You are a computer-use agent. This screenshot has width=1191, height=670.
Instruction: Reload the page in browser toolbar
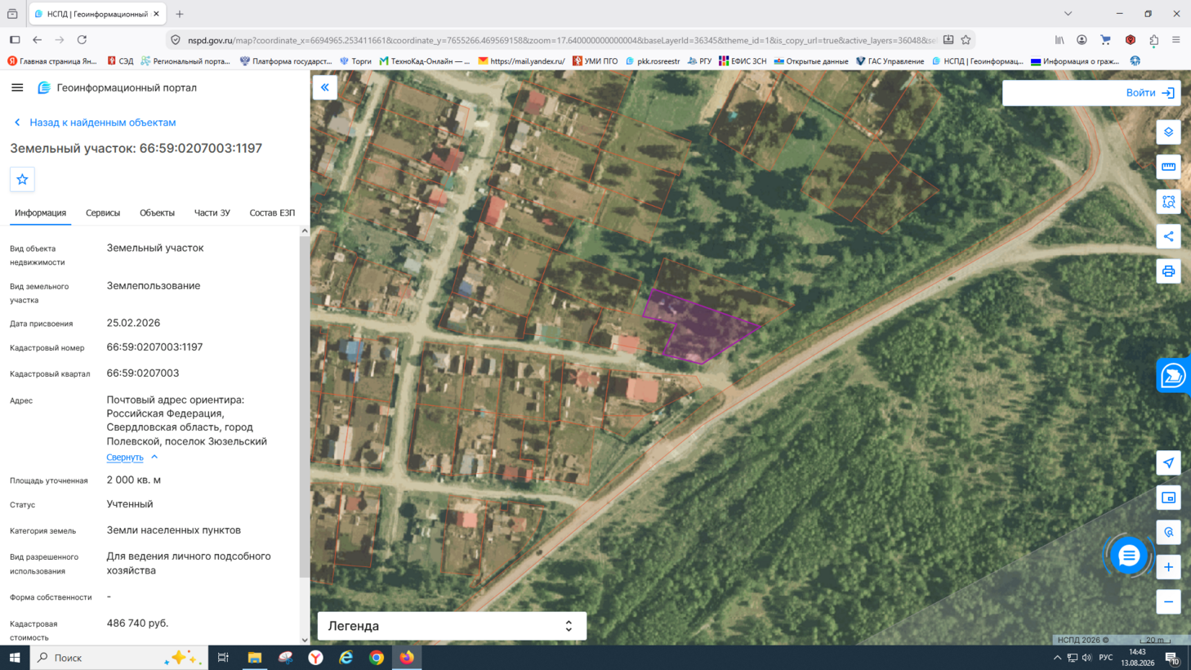pos(82,39)
